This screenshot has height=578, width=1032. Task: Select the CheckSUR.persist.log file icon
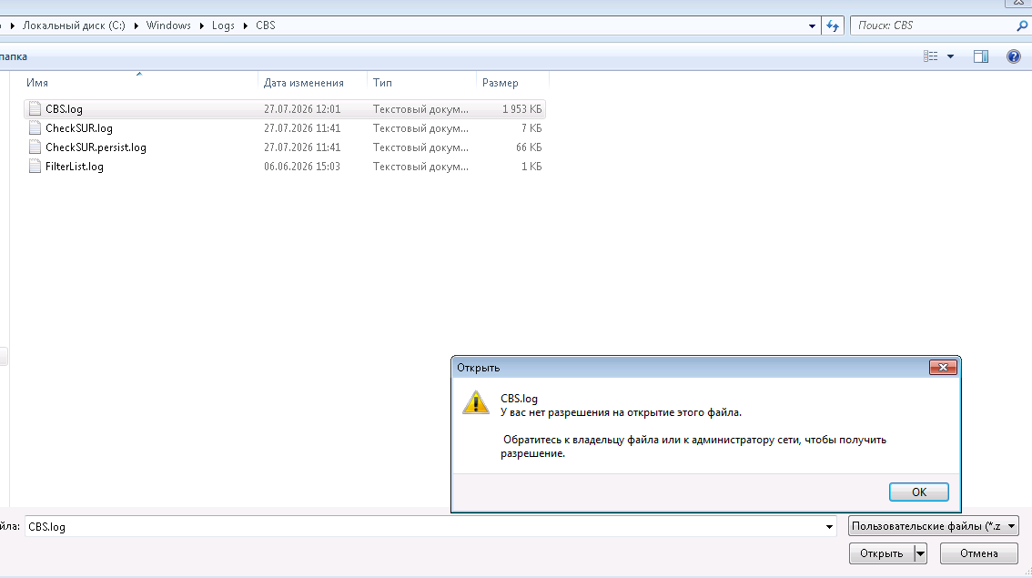[35, 147]
